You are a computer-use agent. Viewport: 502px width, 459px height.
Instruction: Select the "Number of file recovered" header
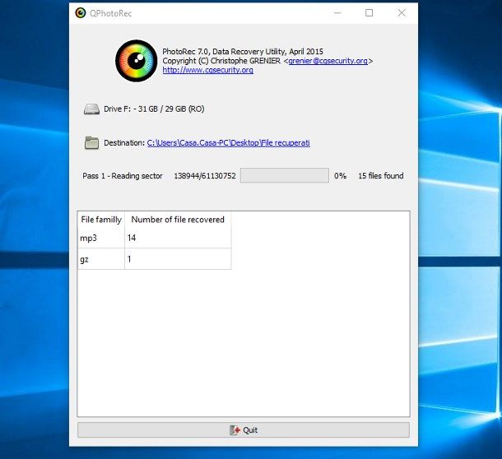click(x=178, y=220)
